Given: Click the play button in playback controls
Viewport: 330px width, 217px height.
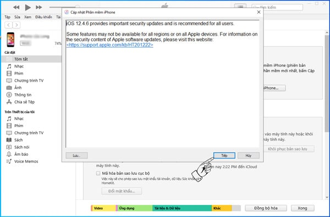Looking at the screenshot, I should click(28, 7).
